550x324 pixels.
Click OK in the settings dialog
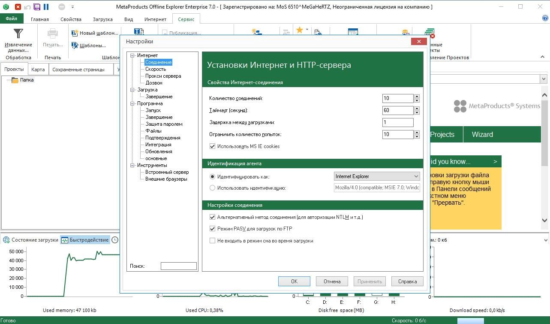pos(294,282)
